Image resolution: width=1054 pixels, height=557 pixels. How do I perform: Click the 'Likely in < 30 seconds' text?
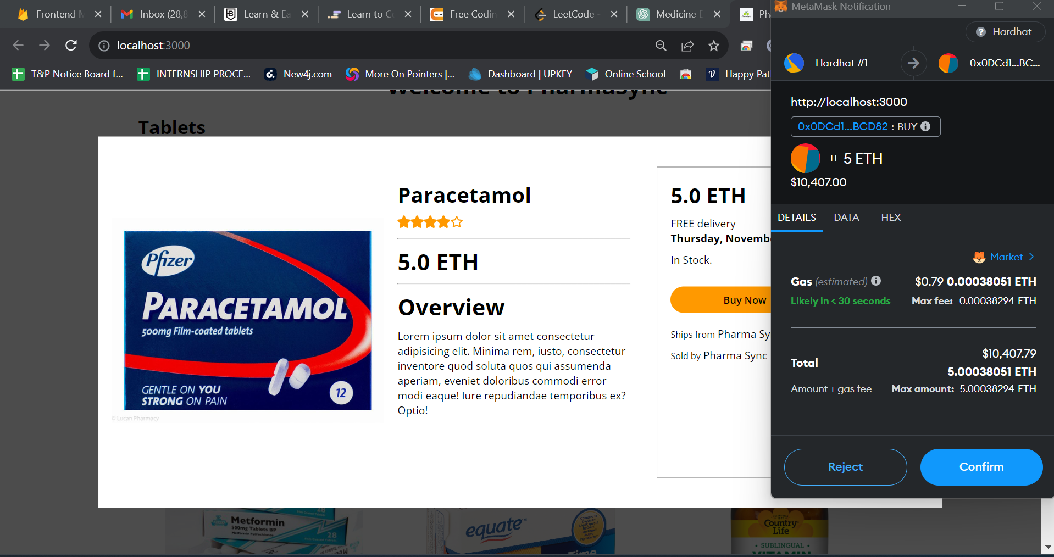point(840,301)
